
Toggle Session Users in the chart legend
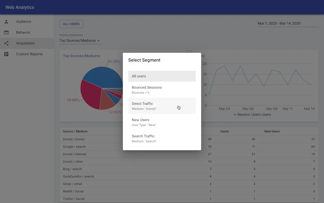252,114
